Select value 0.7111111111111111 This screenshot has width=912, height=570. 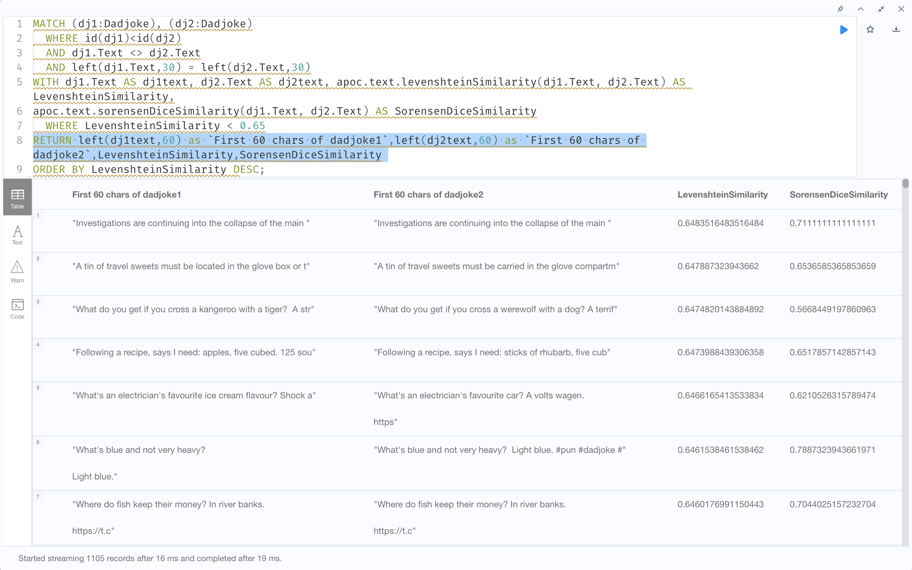(x=832, y=223)
